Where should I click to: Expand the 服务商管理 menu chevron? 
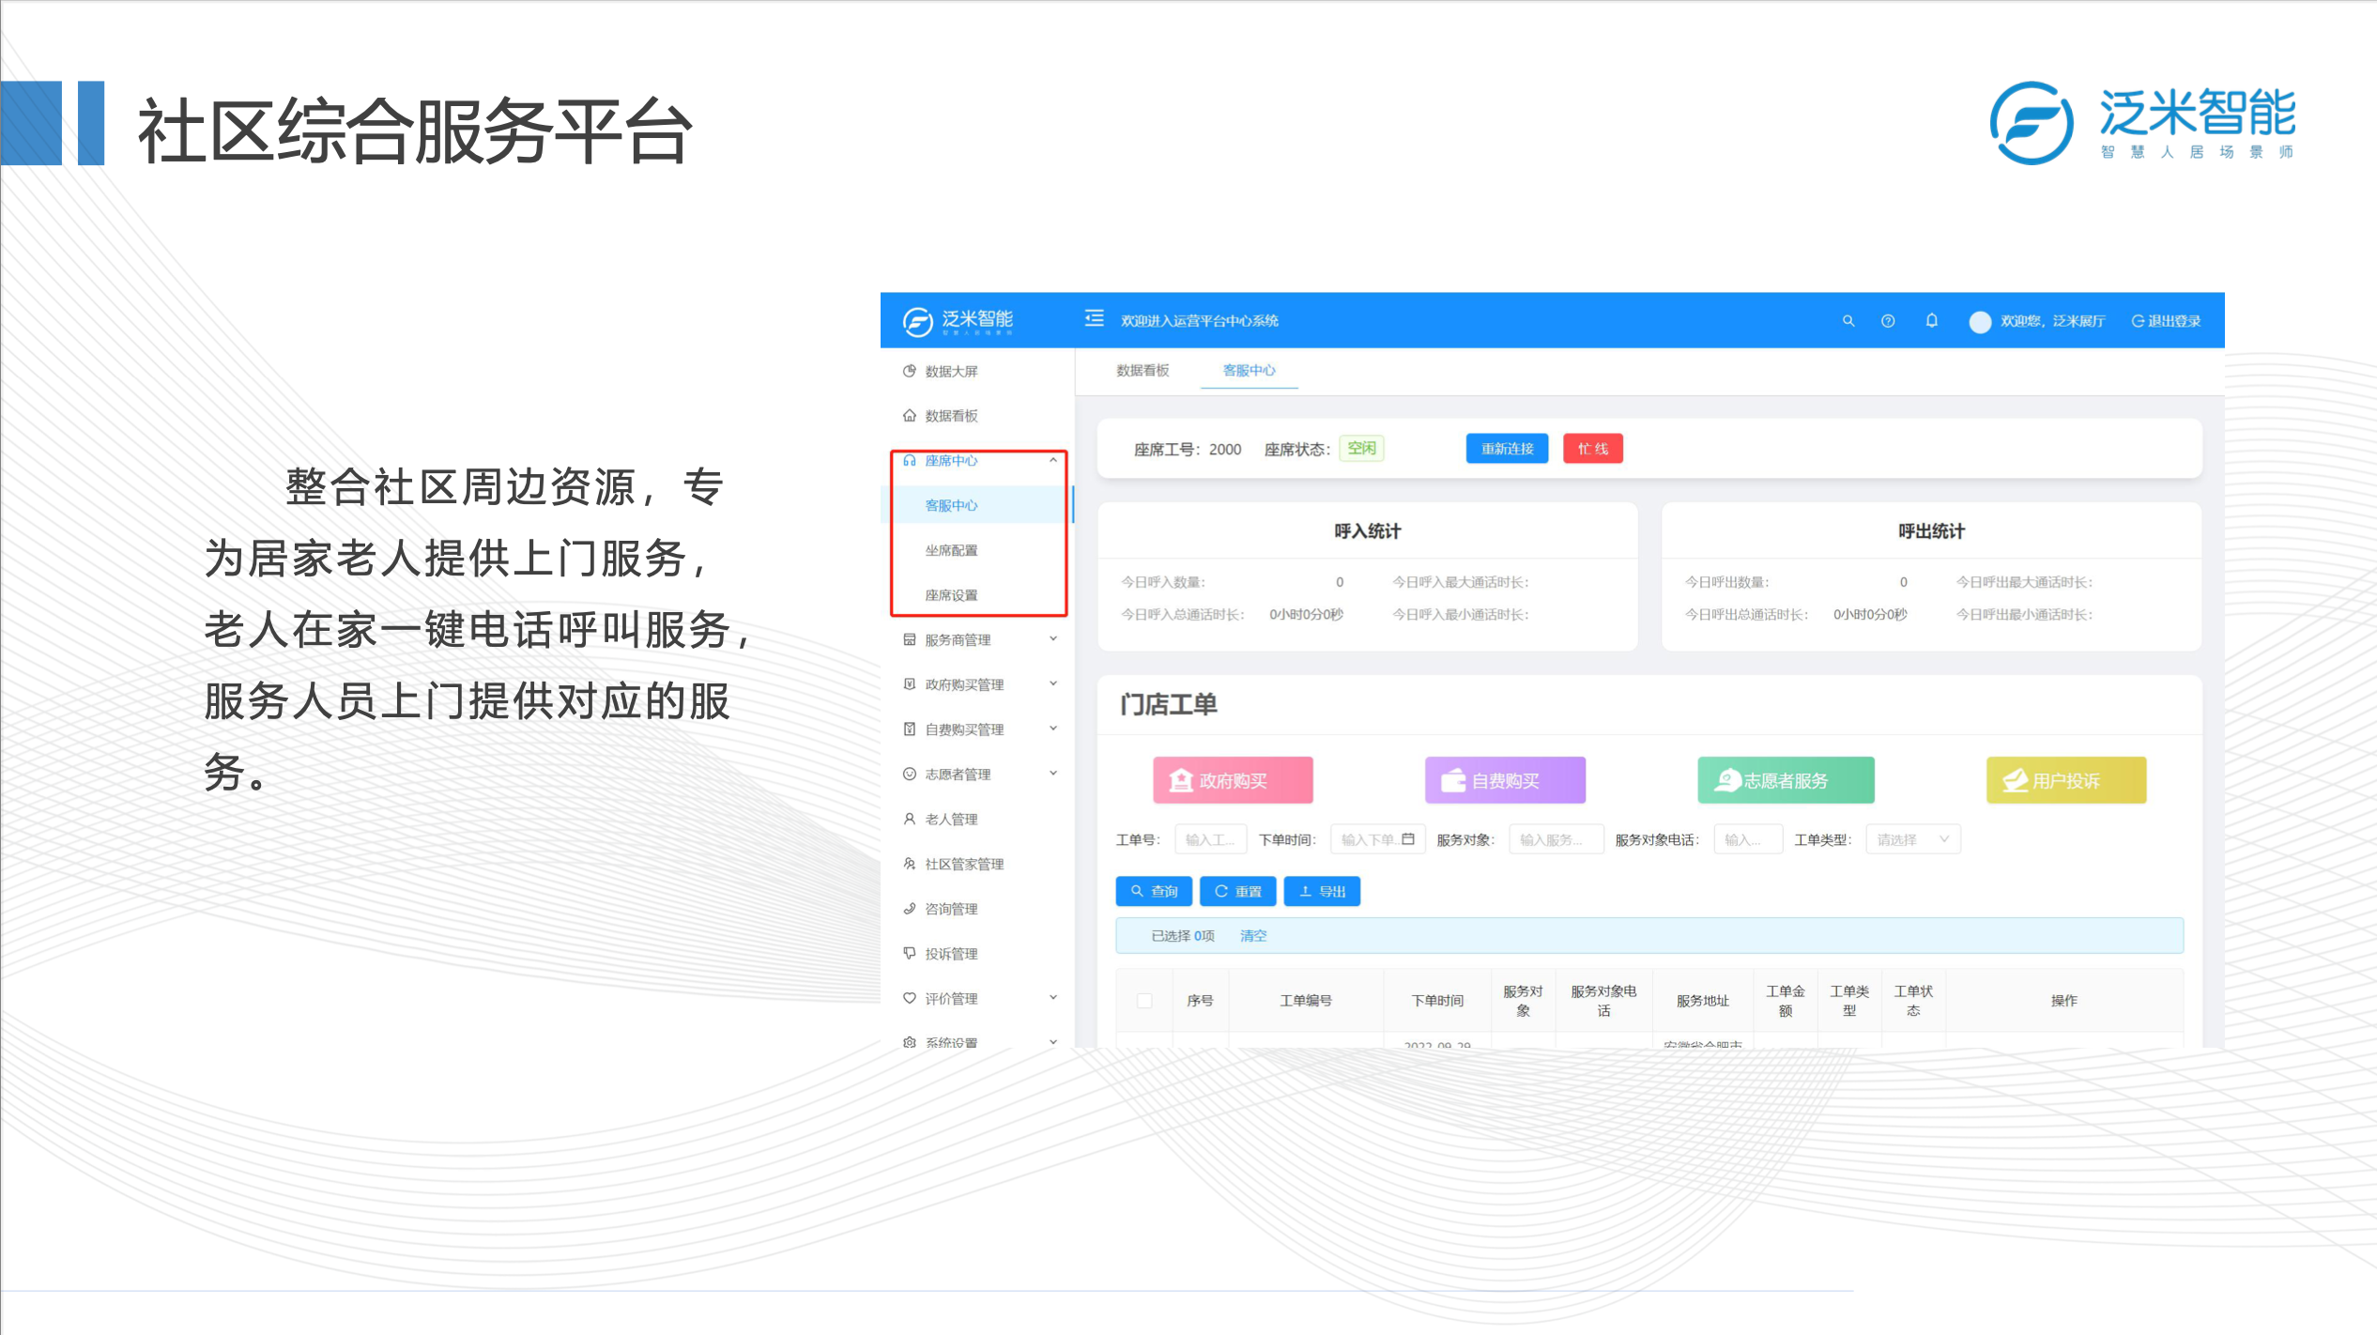[x=1053, y=639]
